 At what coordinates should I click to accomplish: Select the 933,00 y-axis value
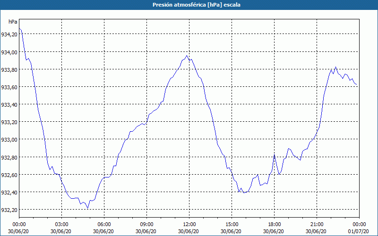point(9,140)
